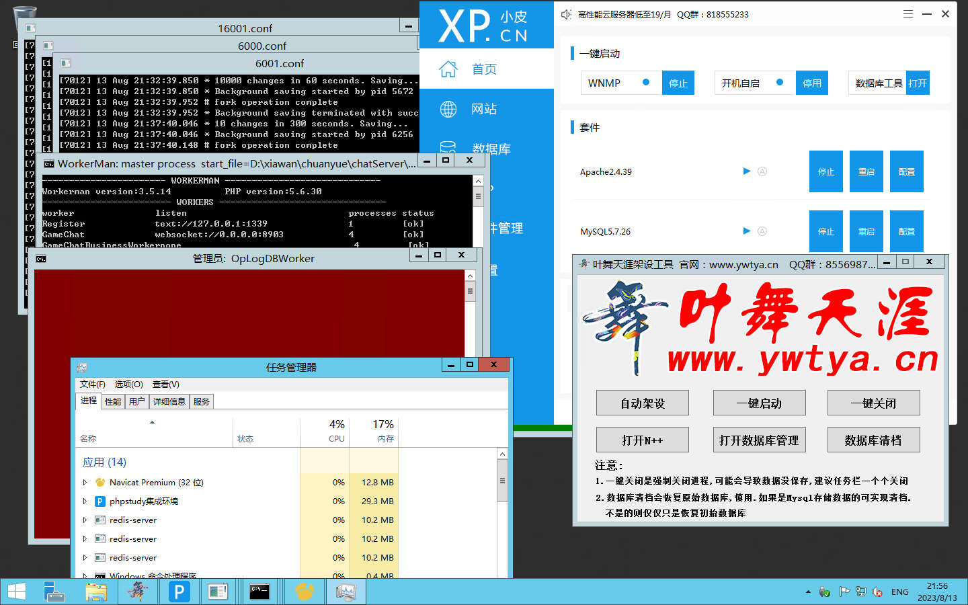This screenshot has height=605, width=968.
Task: Click the Windows Start button
Action: point(17,592)
